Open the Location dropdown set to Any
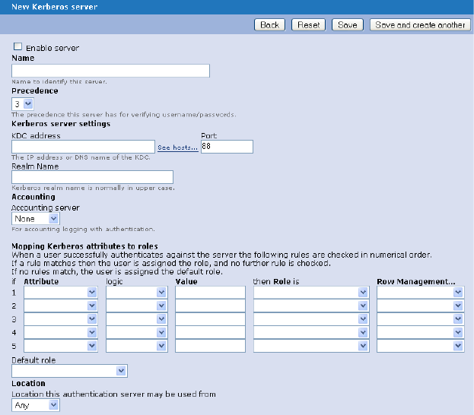Viewport: 474px width, 415px height. 36,405
